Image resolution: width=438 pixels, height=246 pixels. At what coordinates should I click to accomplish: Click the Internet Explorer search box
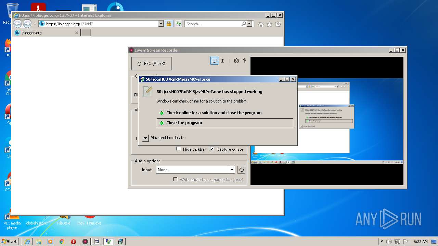tap(212, 24)
